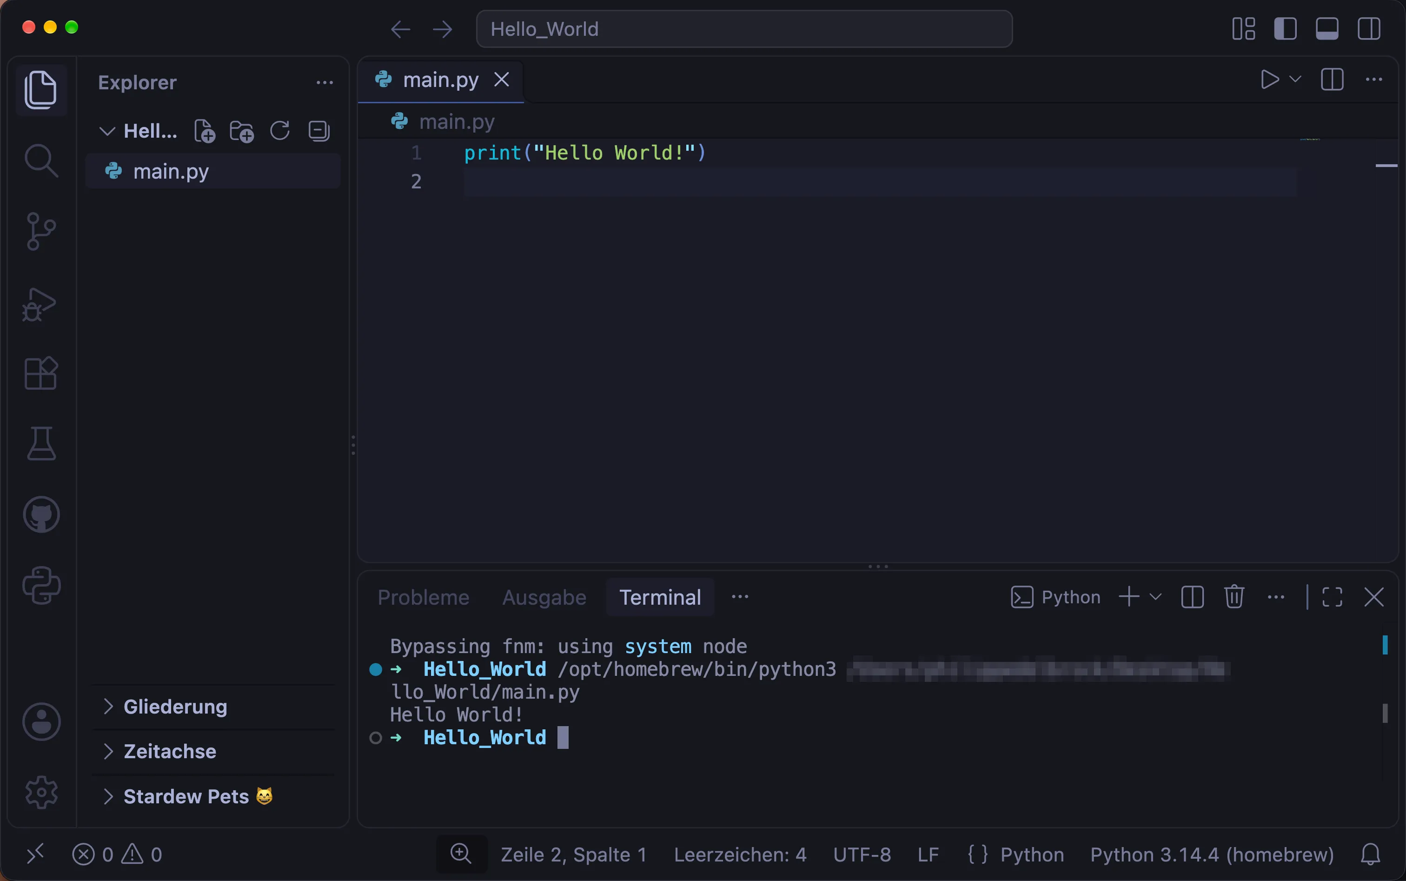Open the Search view in activity bar
The width and height of the screenshot is (1406, 881).
tap(41, 160)
